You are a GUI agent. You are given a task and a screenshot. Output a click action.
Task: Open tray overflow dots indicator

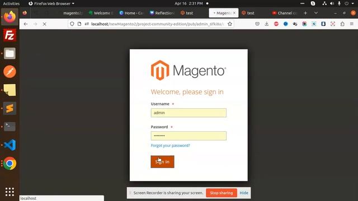[302, 3]
